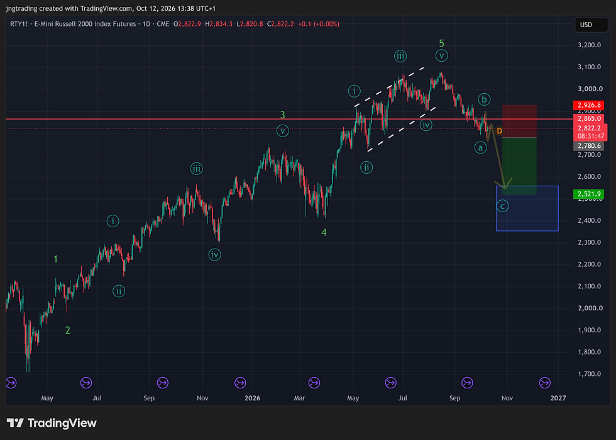Open the purple event icon just before 2027
616x440 pixels.
point(544,382)
